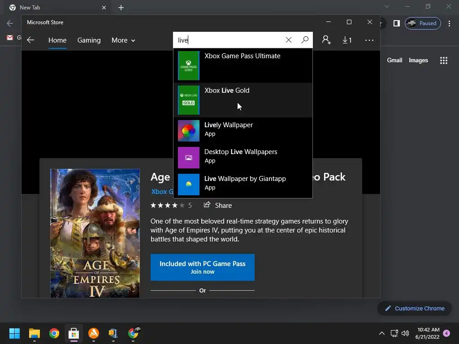This screenshot has width=459, height=344.
Task: Select Xbox Game Pass Ultimate suggestion
Action: [243, 65]
